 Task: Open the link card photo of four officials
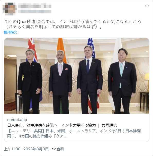click(x=77, y=76)
